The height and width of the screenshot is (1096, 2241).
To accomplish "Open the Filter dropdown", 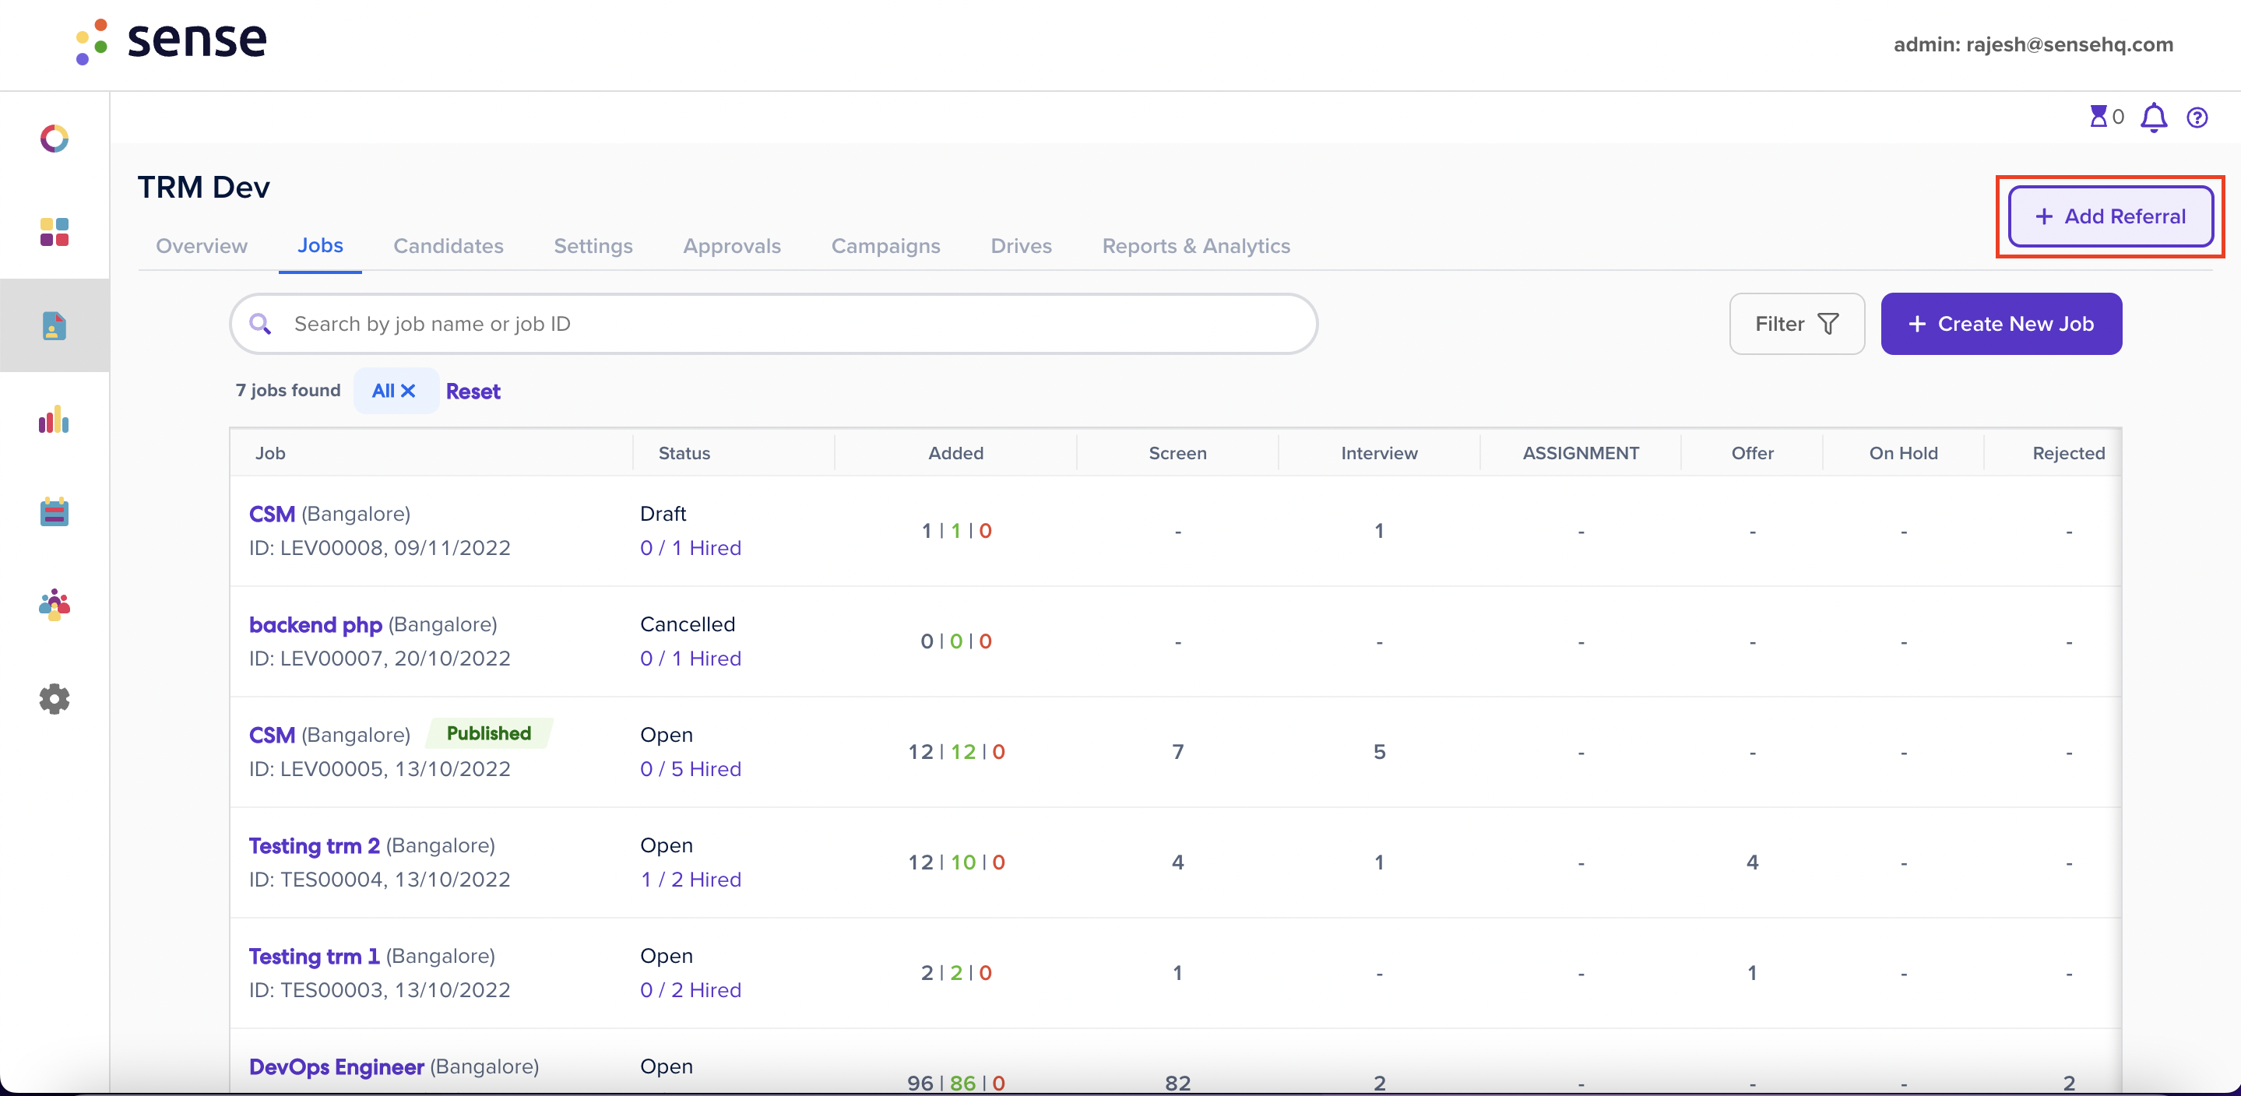I will pos(1796,324).
